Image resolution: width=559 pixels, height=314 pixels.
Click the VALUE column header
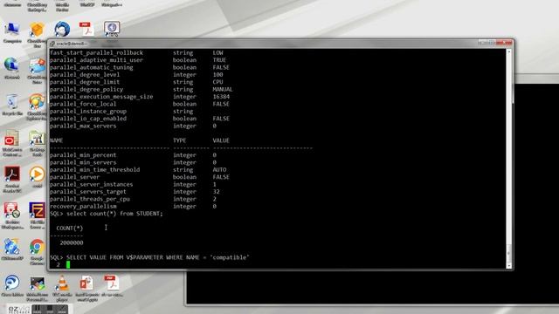(x=221, y=140)
